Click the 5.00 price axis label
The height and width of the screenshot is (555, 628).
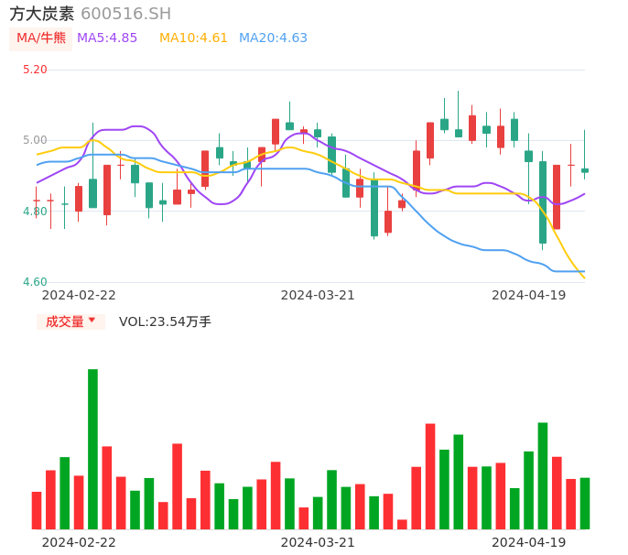coord(35,140)
